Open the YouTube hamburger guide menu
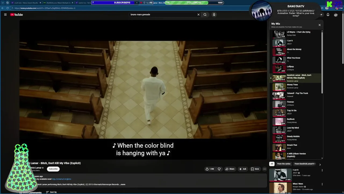 coord(5,15)
